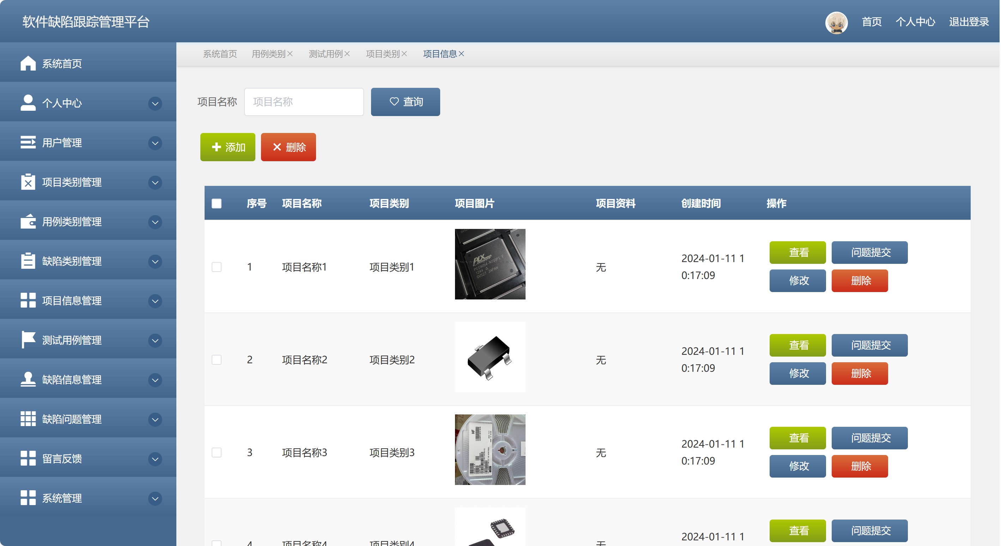Click the stamp icon for 缺陷信息管理
Screen dimensions: 1001x546
pyautogui.click(x=28, y=379)
